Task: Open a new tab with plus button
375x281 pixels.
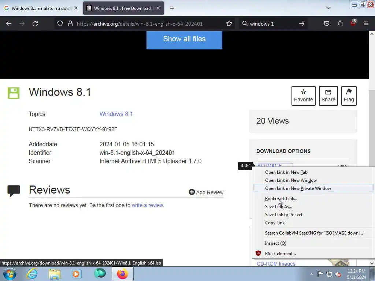Action: tap(172, 8)
